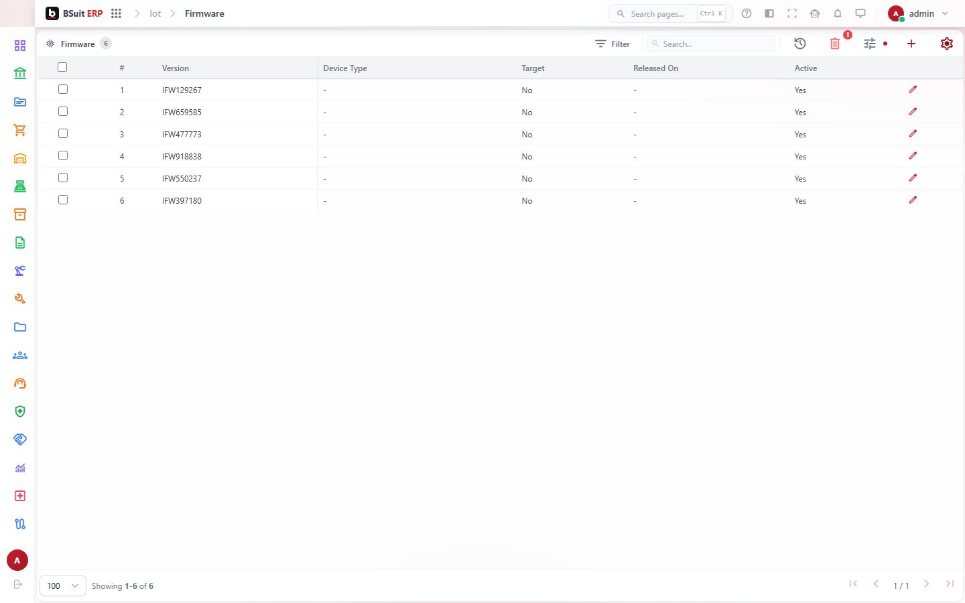The width and height of the screenshot is (965, 603).
Task: Open the history clock icon
Action: (800, 44)
